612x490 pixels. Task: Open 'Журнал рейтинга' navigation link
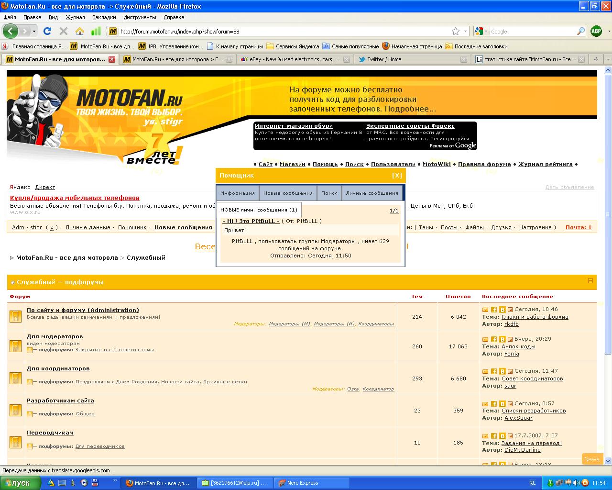coord(545,164)
